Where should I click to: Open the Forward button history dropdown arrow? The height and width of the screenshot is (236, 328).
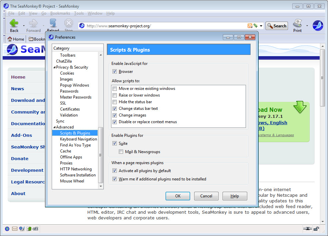coord(43,26)
